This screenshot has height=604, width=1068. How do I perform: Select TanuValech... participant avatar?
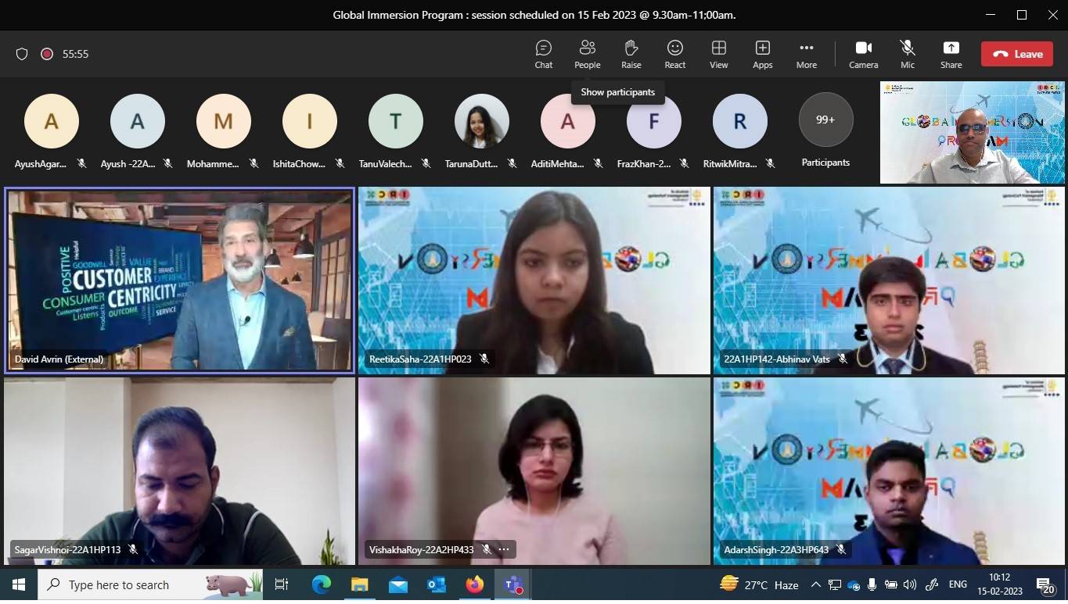(x=396, y=121)
